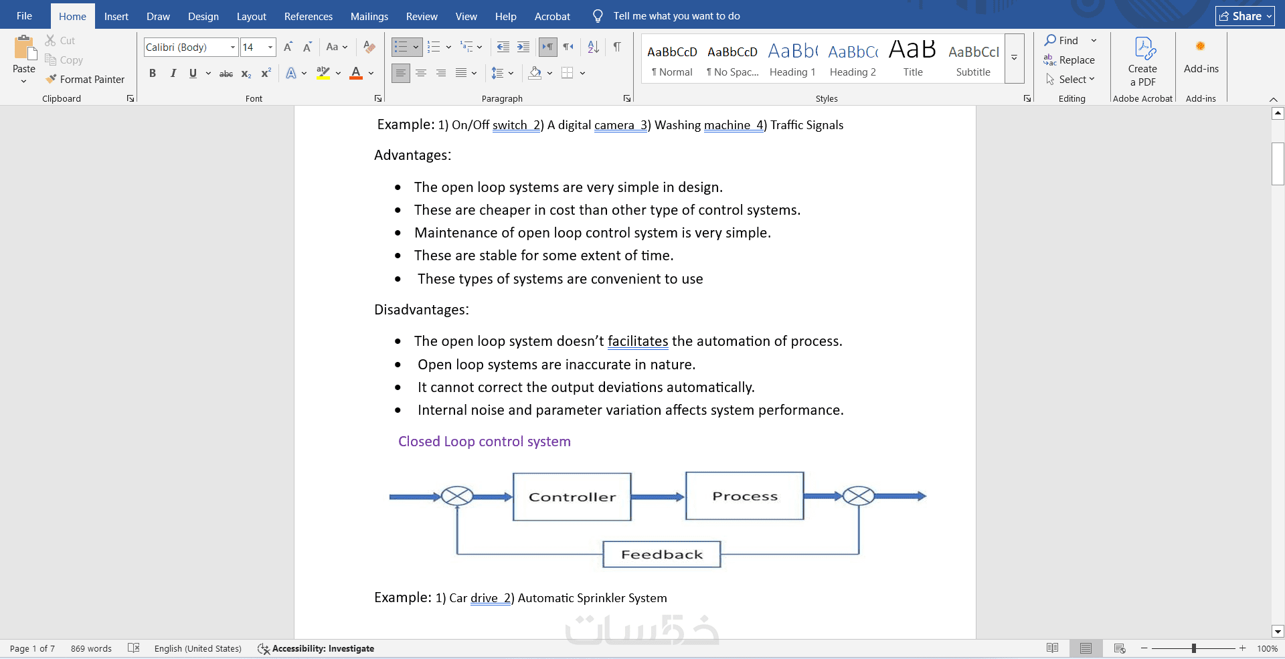The width and height of the screenshot is (1285, 659).
Task: Apply the red font color swatch
Action: (356, 73)
